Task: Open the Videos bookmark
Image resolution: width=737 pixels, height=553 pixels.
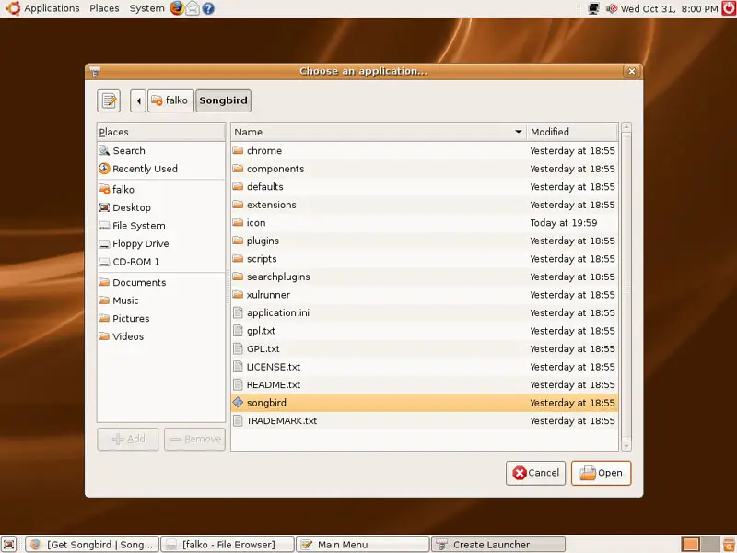Action: [160, 336]
